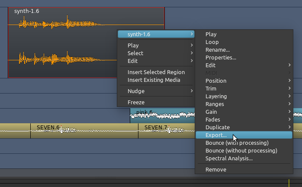
Task: Select Rename... for the region
Action: (x=244, y=50)
